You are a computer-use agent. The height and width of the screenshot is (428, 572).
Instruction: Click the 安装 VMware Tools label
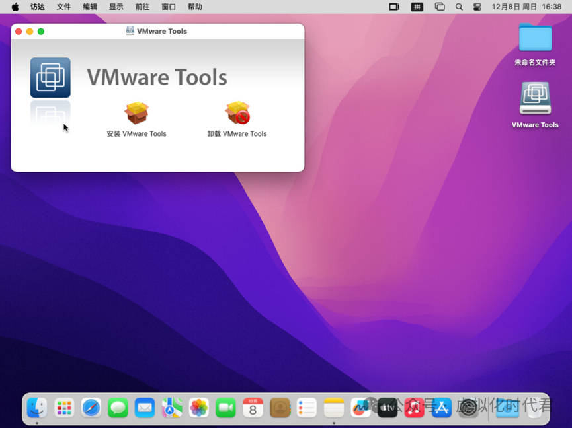tap(136, 134)
